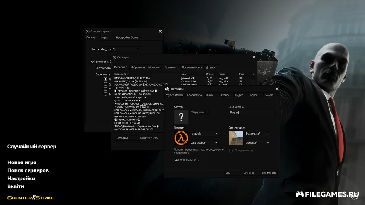
Task: Open Локальная сеть tab in Серверы
Action: click(192, 67)
